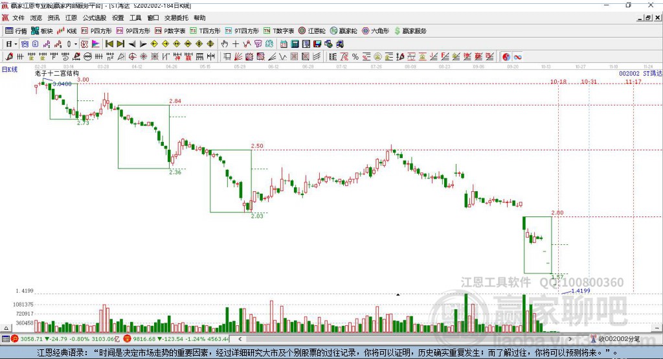
Task: Open the 六角形 tool
Action: [x=376, y=31]
